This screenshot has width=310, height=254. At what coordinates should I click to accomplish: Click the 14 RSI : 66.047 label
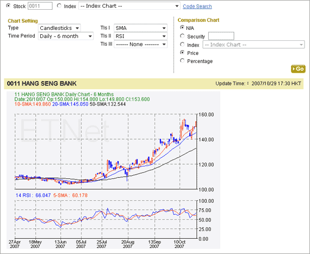coord(33,195)
